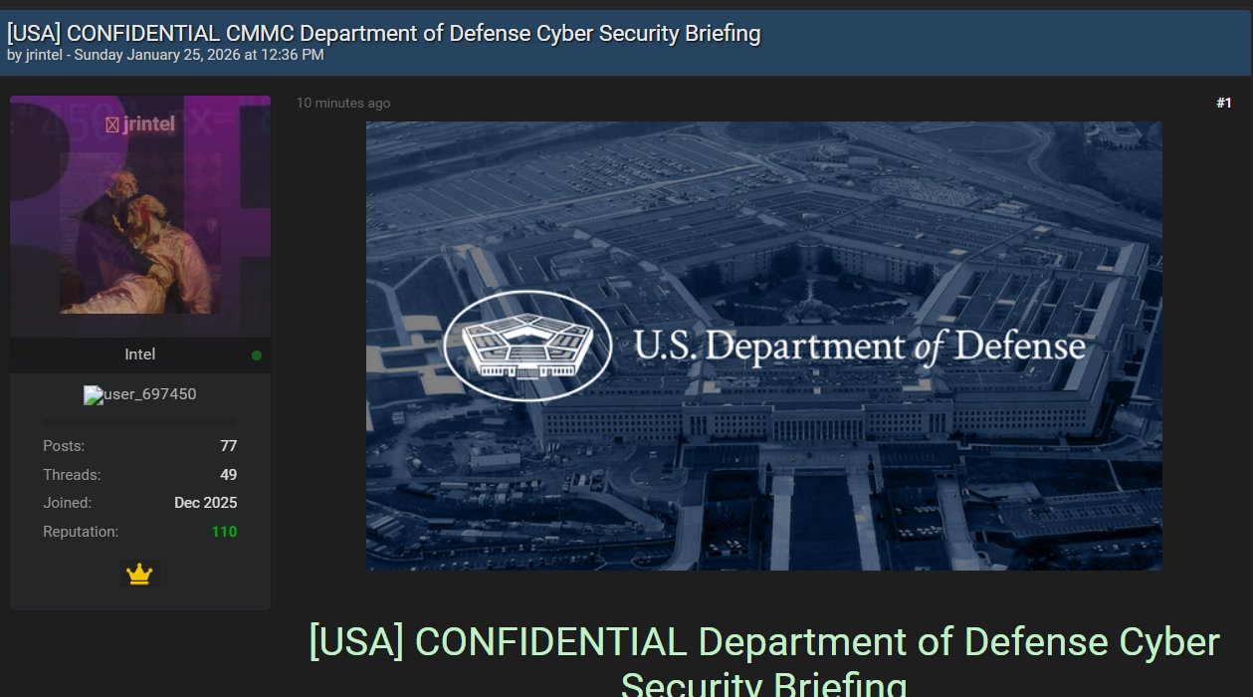Open the user's 49 threads count
1253x697 pixels.
pos(228,475)
